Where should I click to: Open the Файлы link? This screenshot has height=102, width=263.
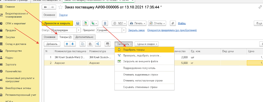tap(182, 23)
